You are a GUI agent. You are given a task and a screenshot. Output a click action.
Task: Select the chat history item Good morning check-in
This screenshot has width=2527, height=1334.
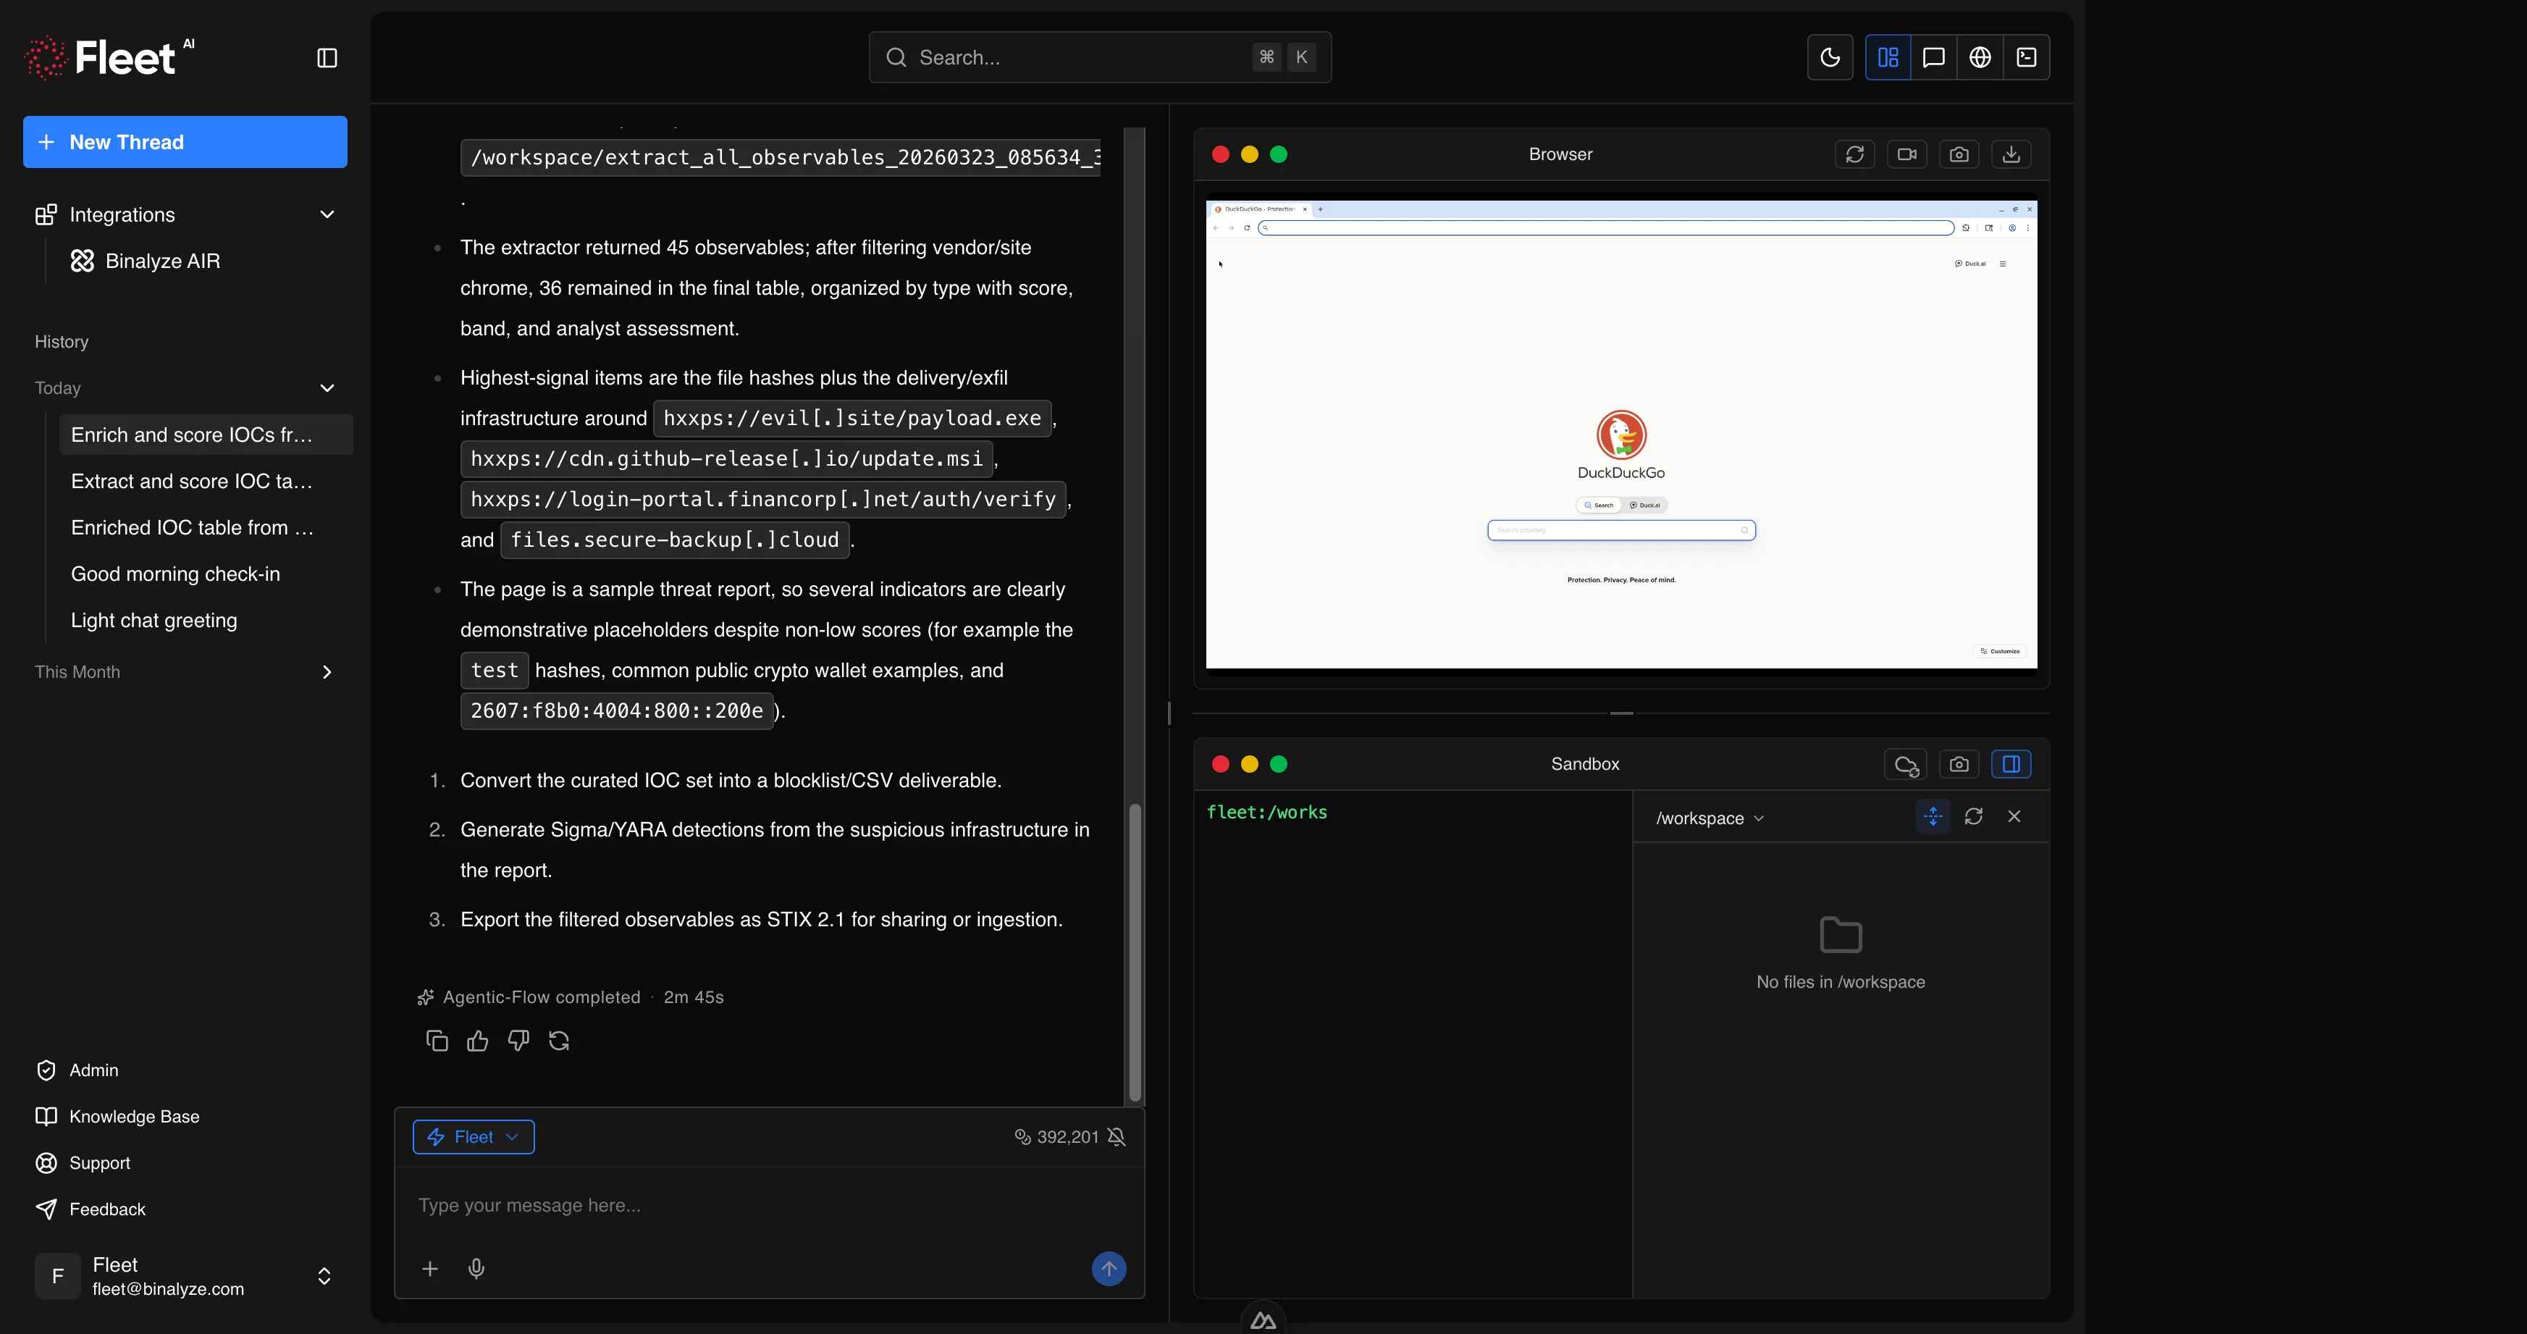175,574
